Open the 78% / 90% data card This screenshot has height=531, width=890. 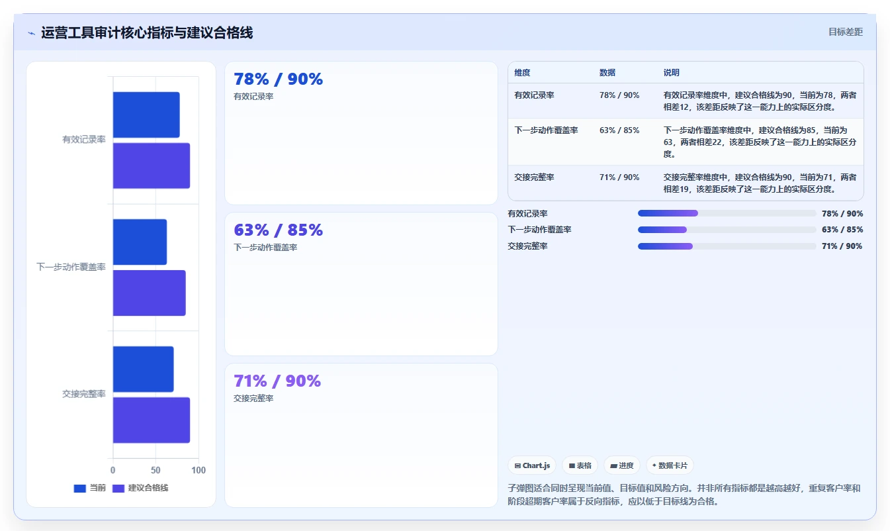pos(361,133)
